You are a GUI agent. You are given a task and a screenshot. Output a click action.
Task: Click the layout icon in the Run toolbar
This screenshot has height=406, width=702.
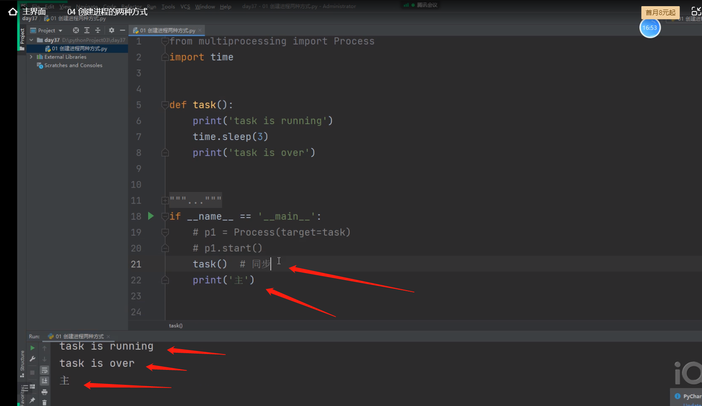[32, 387]
